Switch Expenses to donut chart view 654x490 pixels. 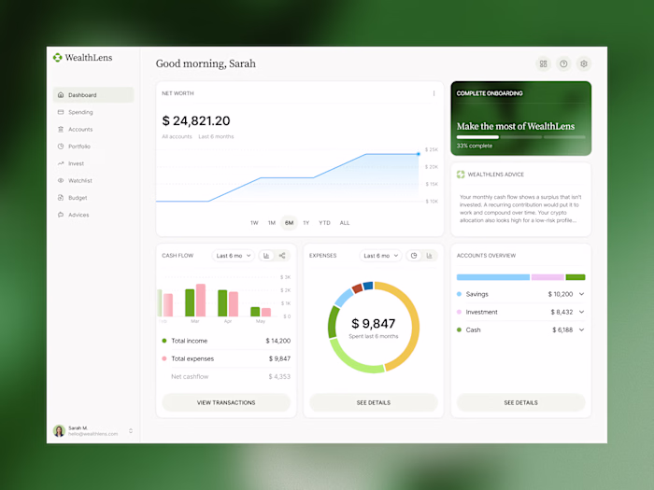tap(414, 256)
